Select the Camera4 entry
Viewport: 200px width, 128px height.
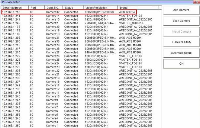pyautogui.click(x=52, y=118)
